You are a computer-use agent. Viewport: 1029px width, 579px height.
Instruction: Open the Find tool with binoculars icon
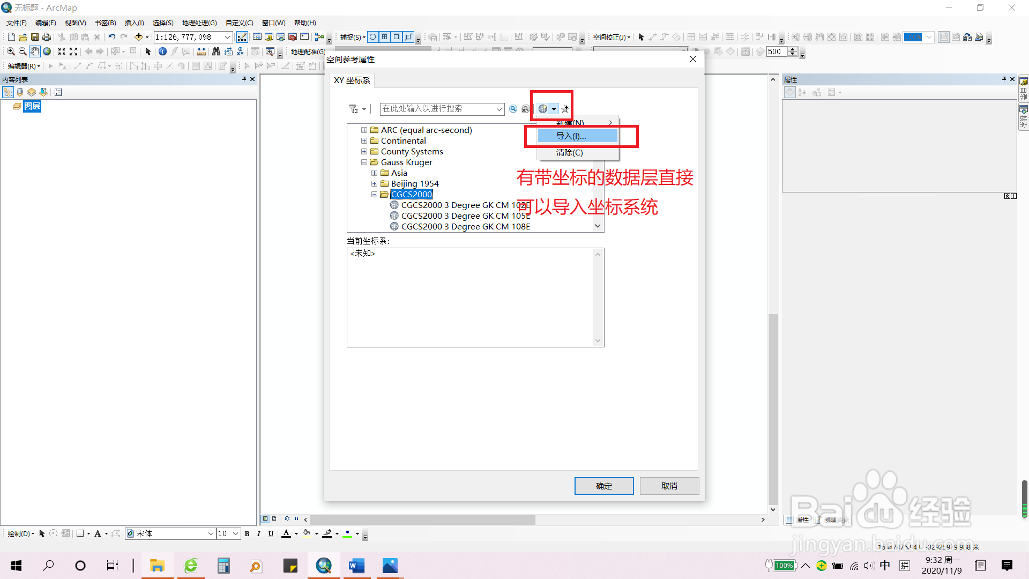click(216, 51)
